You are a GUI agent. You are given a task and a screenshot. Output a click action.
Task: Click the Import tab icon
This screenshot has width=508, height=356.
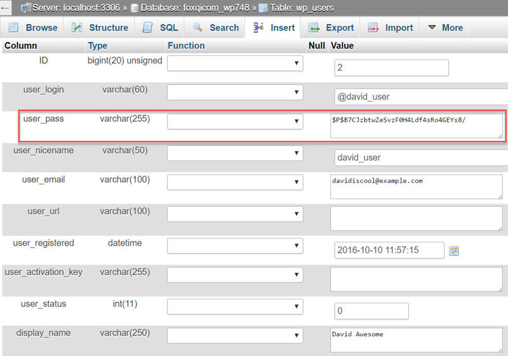[373, 27]
